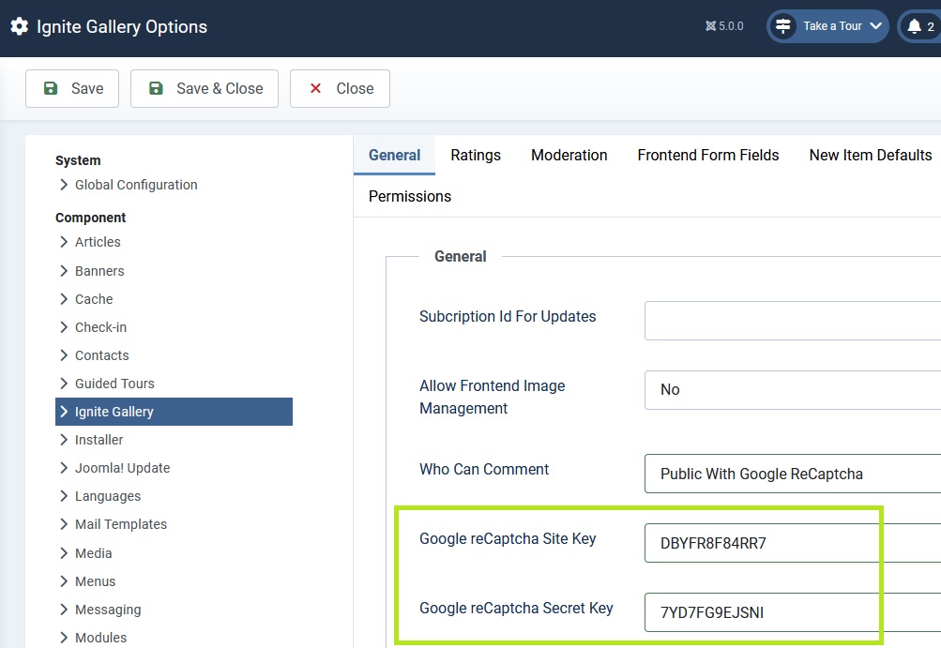Click the Google reCaptcha Secret Key field
The height and width of the screenshot is (648, 941).
point(793,612)
